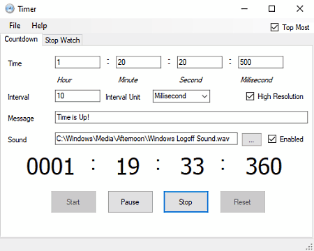Close the Timer window
The image size is (314, 251).
click(x=300, y=9)
